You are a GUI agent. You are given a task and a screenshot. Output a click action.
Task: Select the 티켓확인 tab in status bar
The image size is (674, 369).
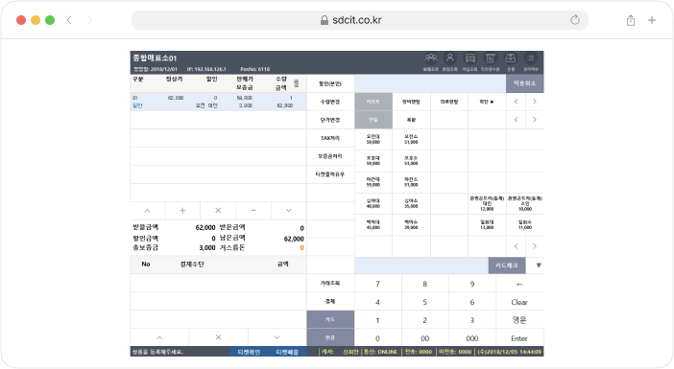pos(249,352)
